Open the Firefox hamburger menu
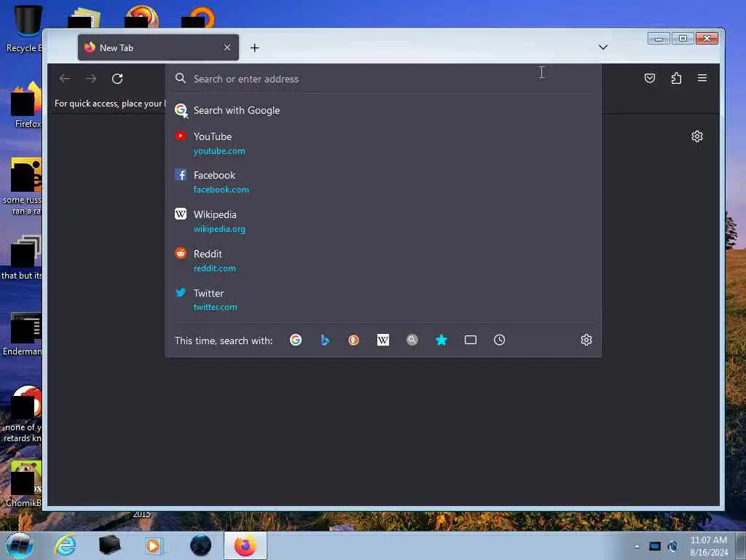746x560 pixels. pyautogui.click(x=702, y=78)
